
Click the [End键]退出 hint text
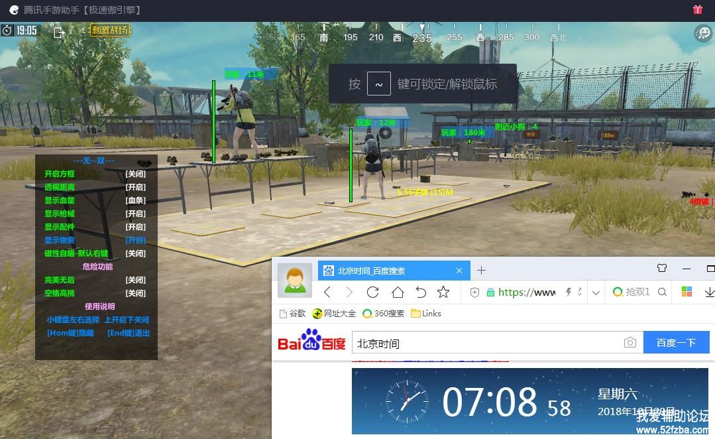pos(129,333)
